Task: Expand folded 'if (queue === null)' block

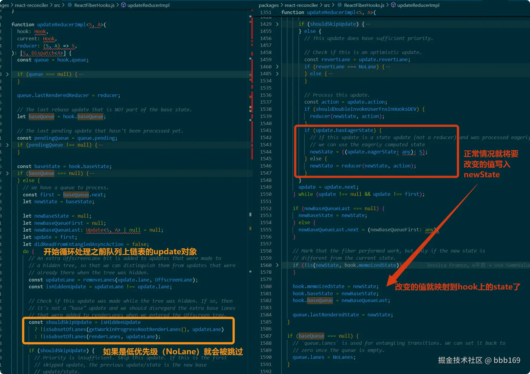Action: tap(7, 74)
